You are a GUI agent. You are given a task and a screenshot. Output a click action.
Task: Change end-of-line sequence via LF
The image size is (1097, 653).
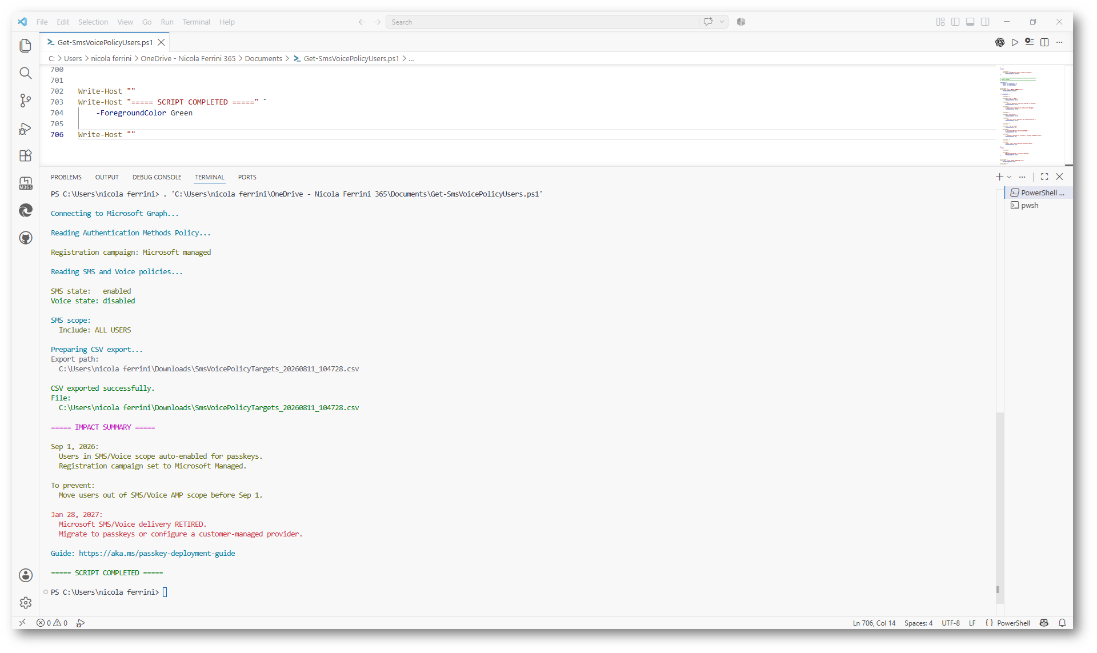coord(972,623)
